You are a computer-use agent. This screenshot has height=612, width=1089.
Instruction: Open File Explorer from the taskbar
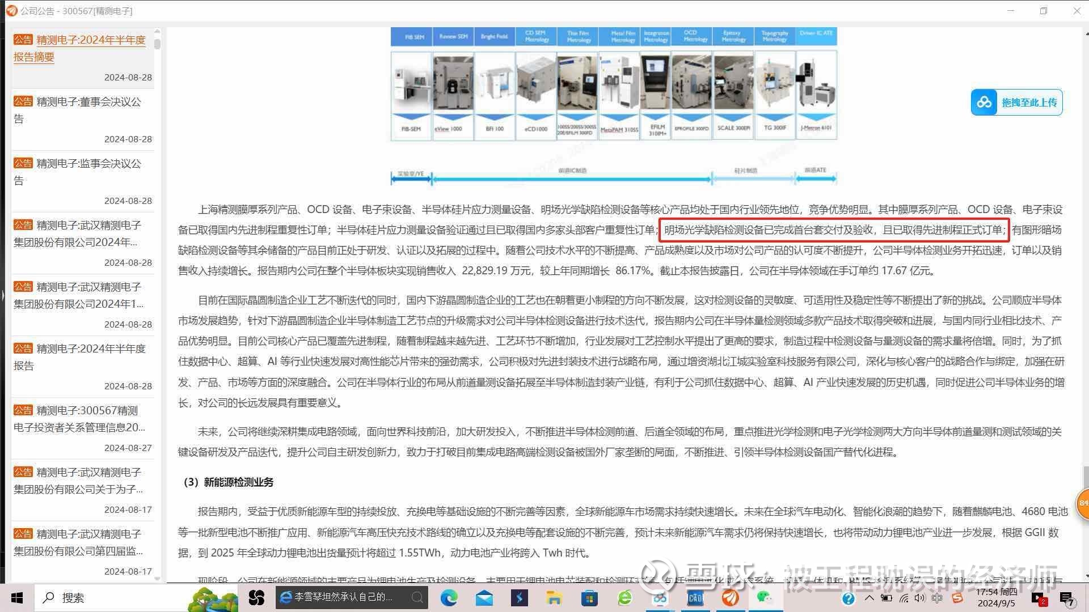554,598
